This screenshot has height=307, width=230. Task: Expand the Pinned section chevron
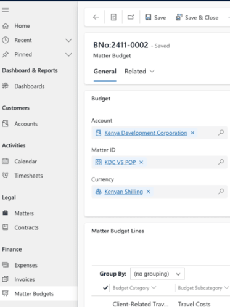(68, 54)
